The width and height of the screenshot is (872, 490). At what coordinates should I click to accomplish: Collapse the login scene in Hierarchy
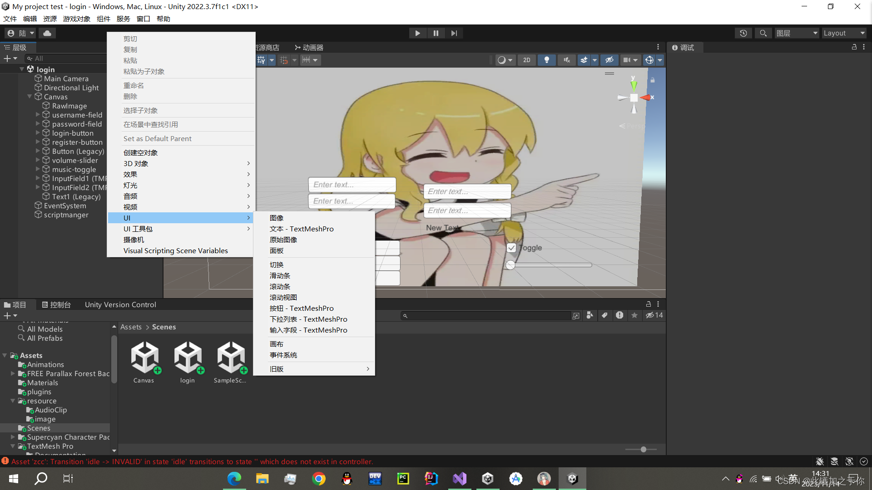22,69
